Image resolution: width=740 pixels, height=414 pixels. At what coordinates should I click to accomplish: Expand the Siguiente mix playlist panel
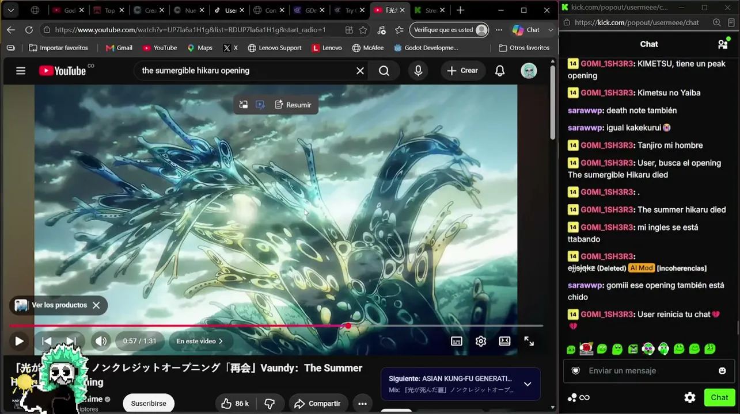(527, 384)
